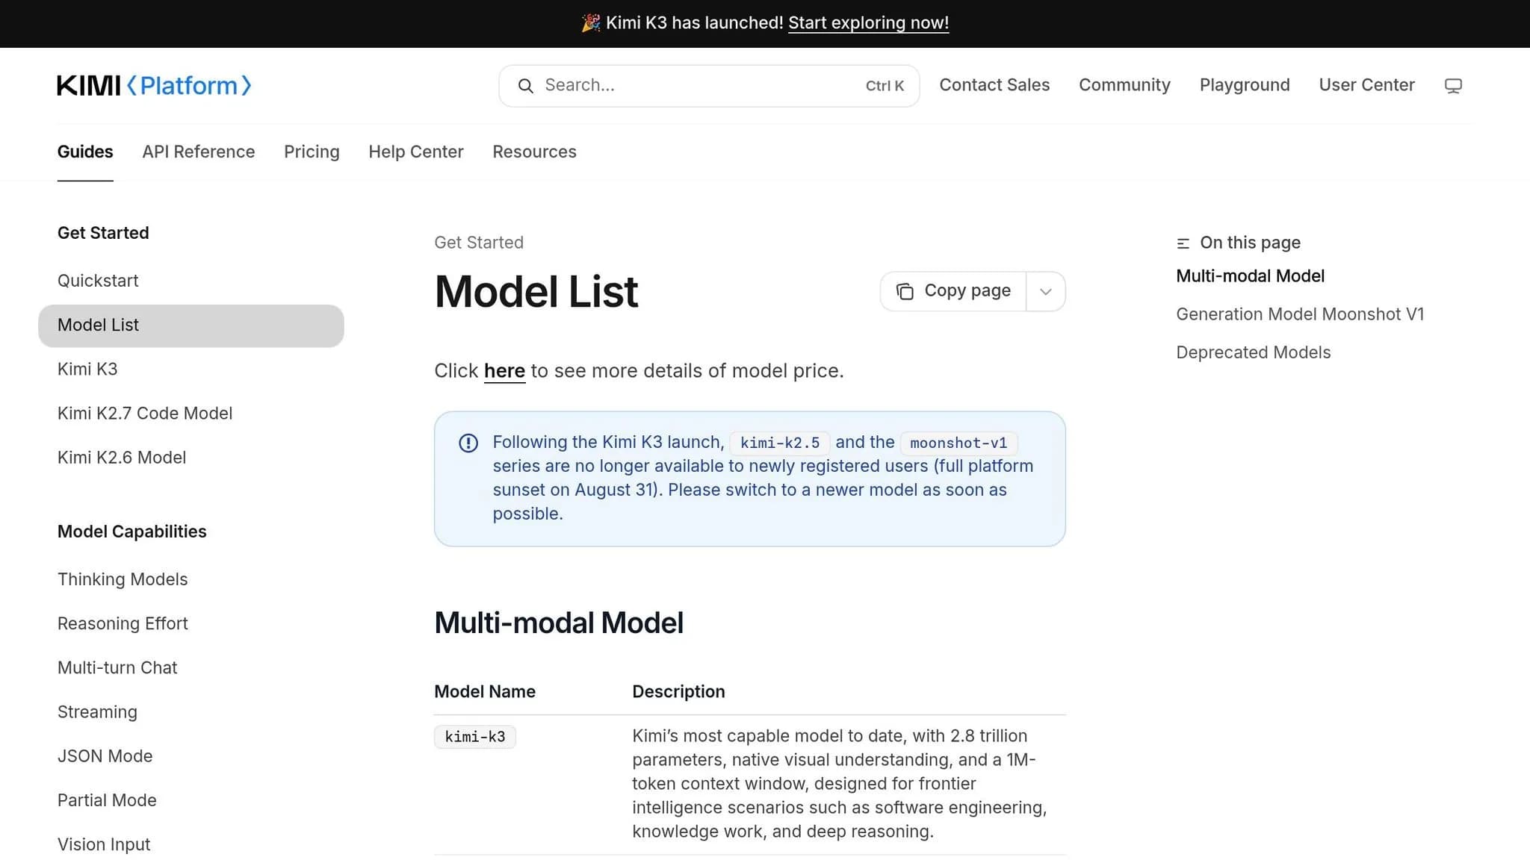Click the Contact Sales link

pyautogui.click(x=994, y=85)
